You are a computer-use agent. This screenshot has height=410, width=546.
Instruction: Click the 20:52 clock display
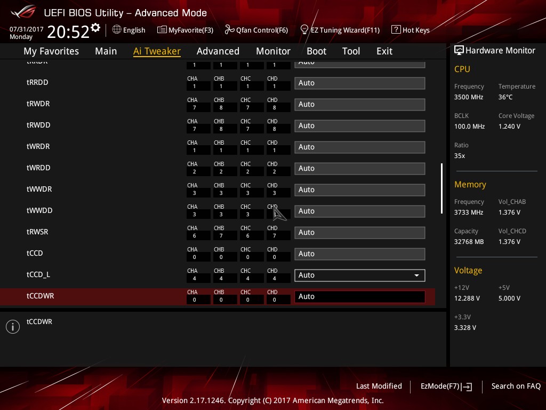tap(68, 31)
